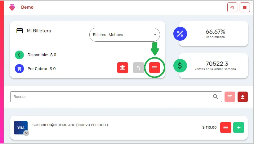Click the $ 110.00 amount
This screenshot has height=144, width=254.
coord(209,127)
